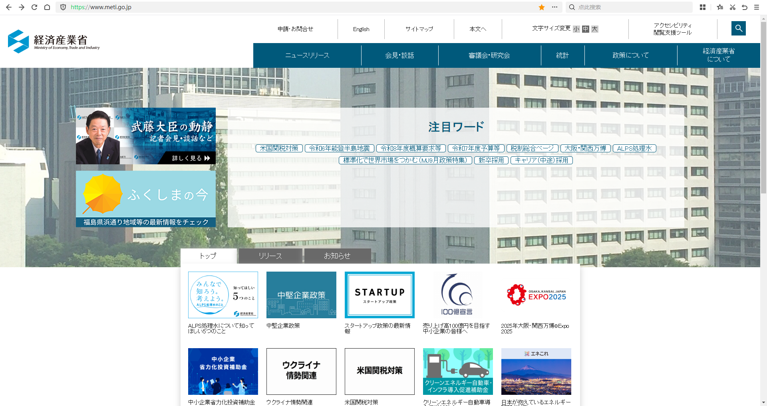The height and width of the screenshot is (406, 767).
Task: Open 政策について menu
Action: point(631,55)
